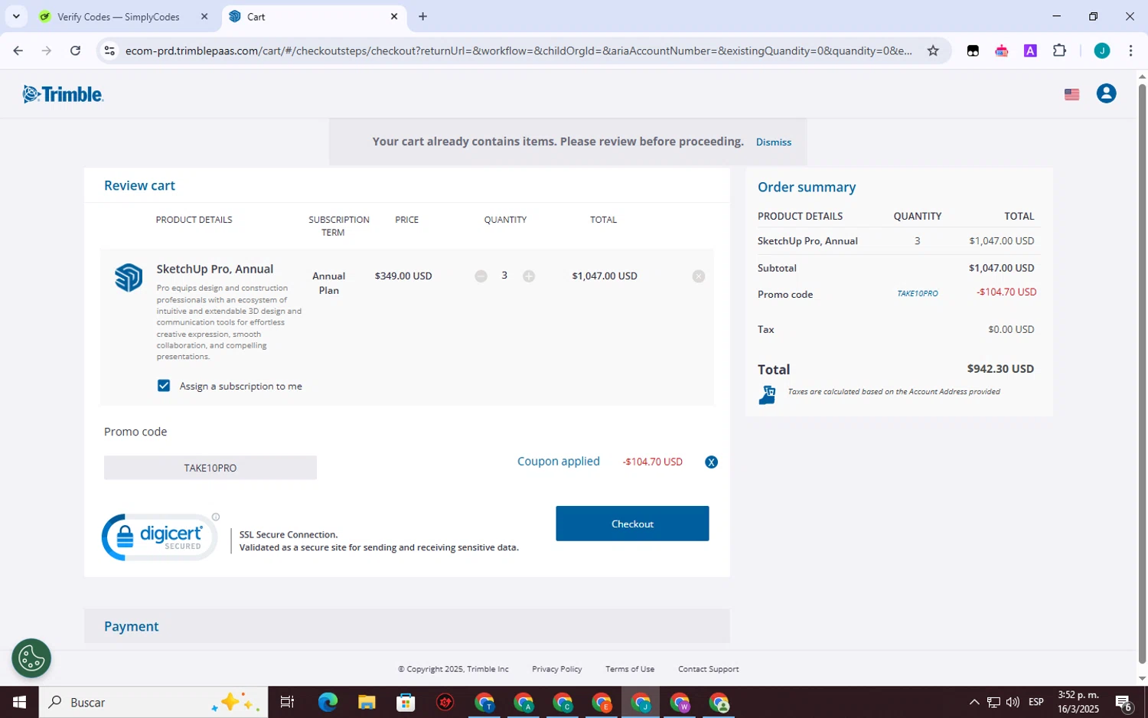Click the DigiCert secured seal
The height and width of the screenshot is (718, 1148).
[x=159, y=537]
